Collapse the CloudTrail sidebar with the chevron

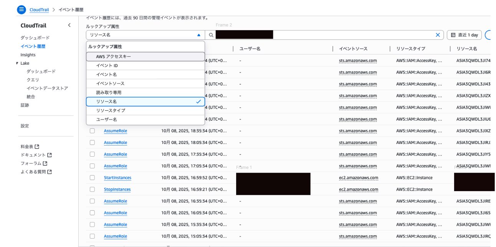69,25
